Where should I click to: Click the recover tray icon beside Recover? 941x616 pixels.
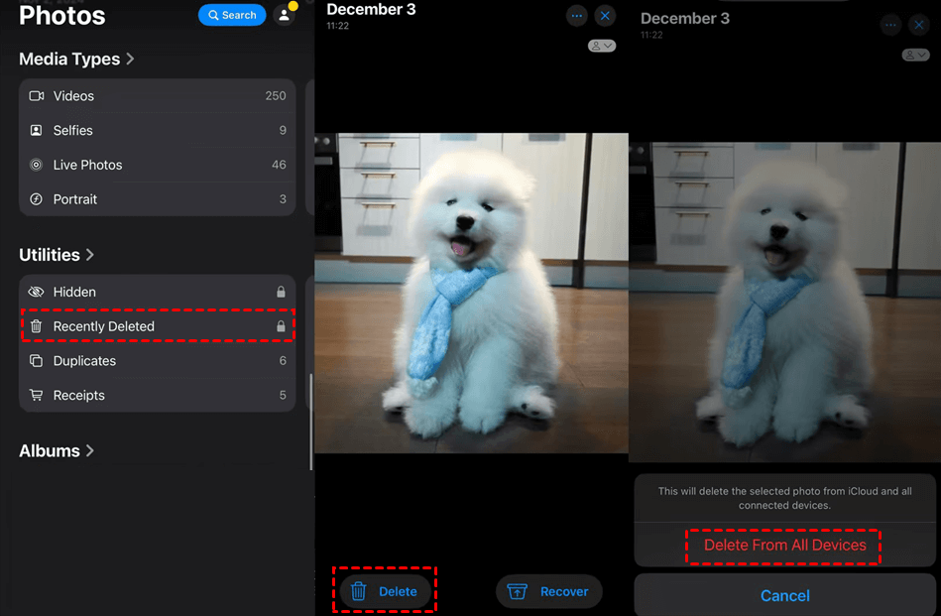click(517, 591)
